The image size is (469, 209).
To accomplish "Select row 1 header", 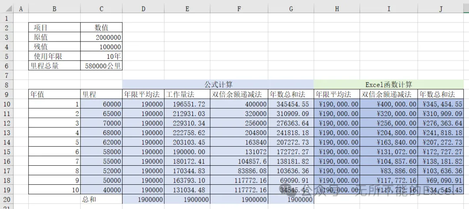I will click(x=7, y=18).
